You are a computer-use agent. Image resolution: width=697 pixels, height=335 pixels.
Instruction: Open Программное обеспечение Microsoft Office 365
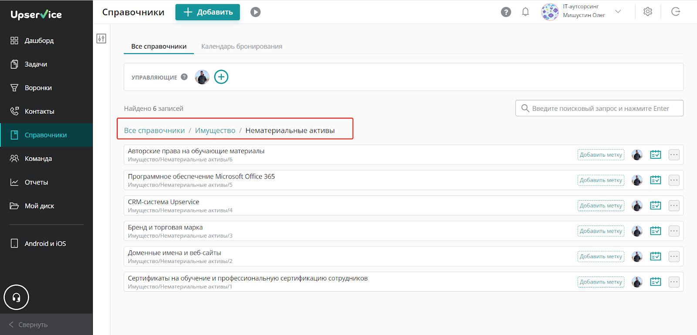coord(201,176)
